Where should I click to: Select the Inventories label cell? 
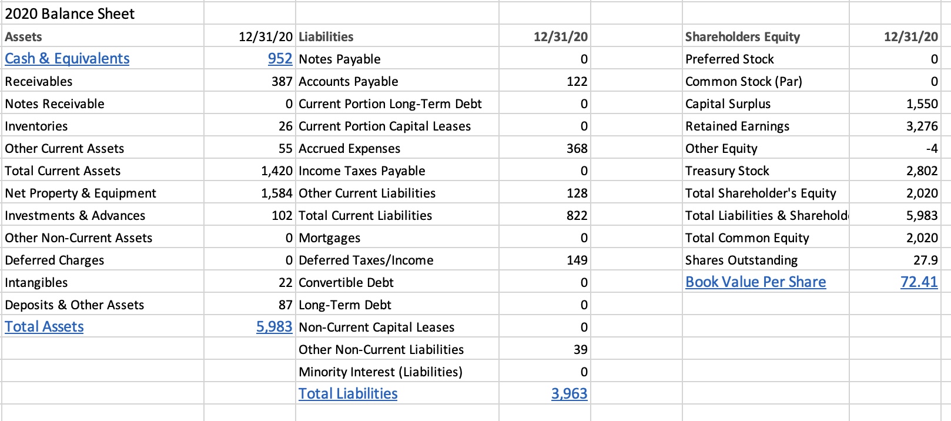click(x=103, y=126)
